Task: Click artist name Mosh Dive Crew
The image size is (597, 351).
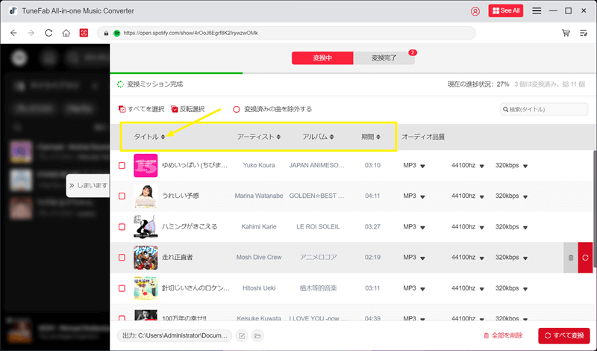Action: [259, 258]
